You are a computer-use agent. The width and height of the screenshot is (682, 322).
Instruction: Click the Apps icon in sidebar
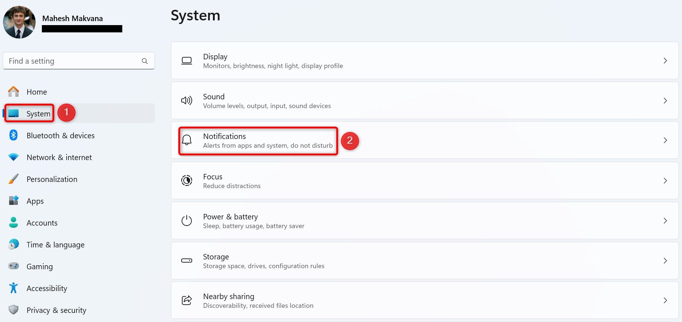point(13,201)
